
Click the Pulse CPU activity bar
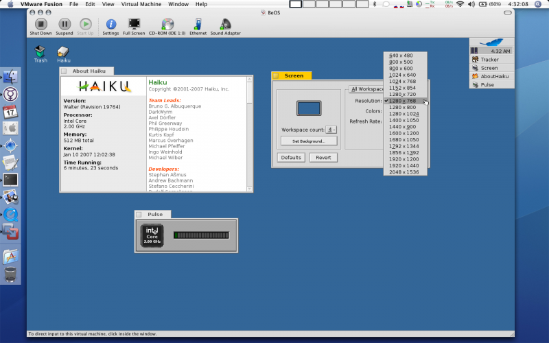(201, 235)
